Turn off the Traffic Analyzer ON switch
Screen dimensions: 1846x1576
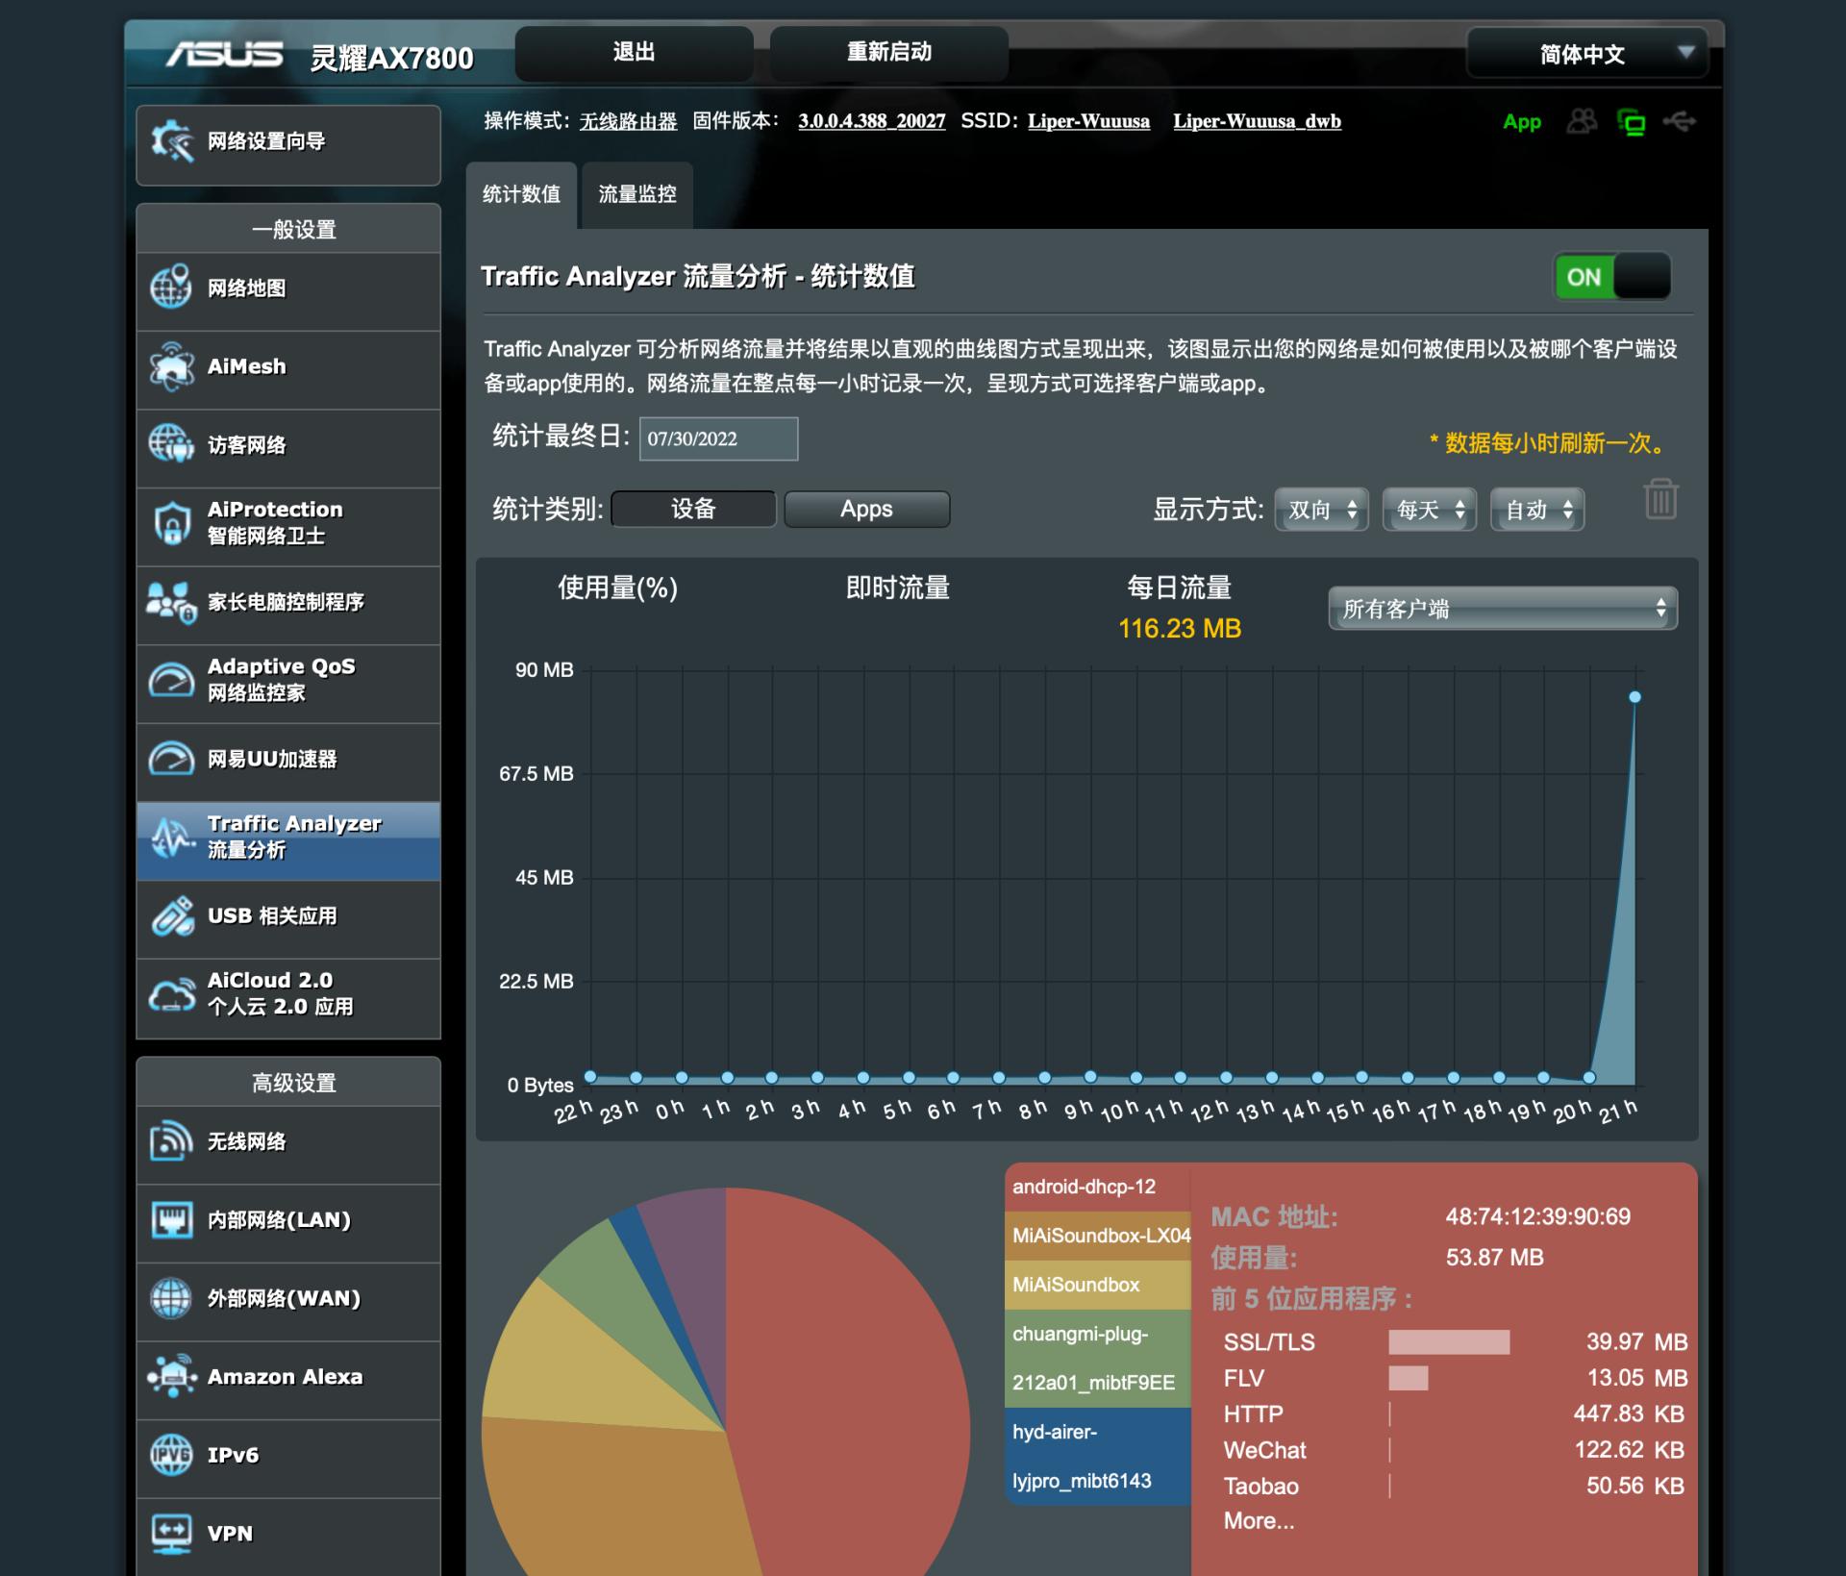point(1611,277)
